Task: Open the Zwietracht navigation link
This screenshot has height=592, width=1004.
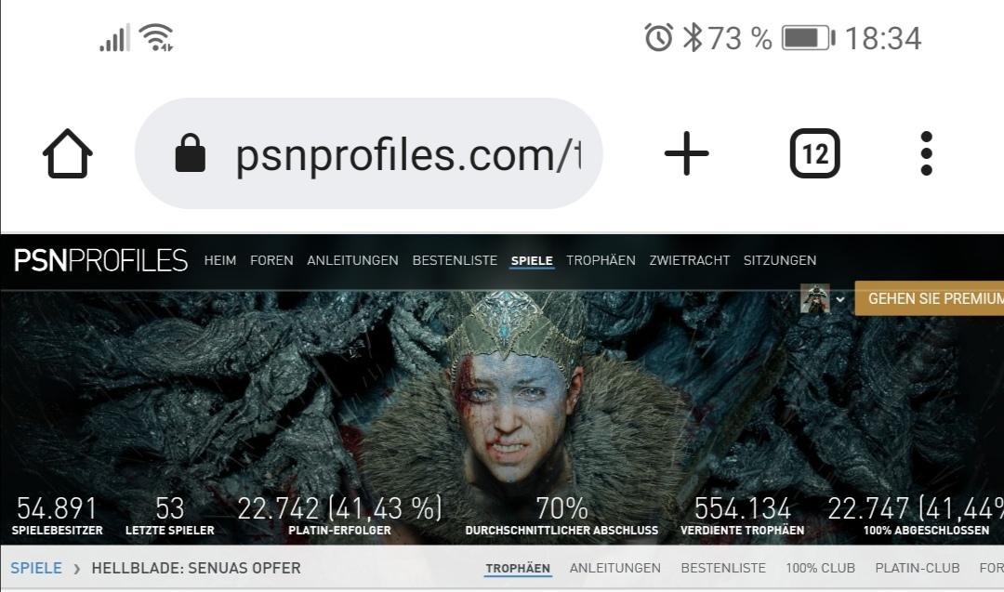Action: click(x=689, y=260)
